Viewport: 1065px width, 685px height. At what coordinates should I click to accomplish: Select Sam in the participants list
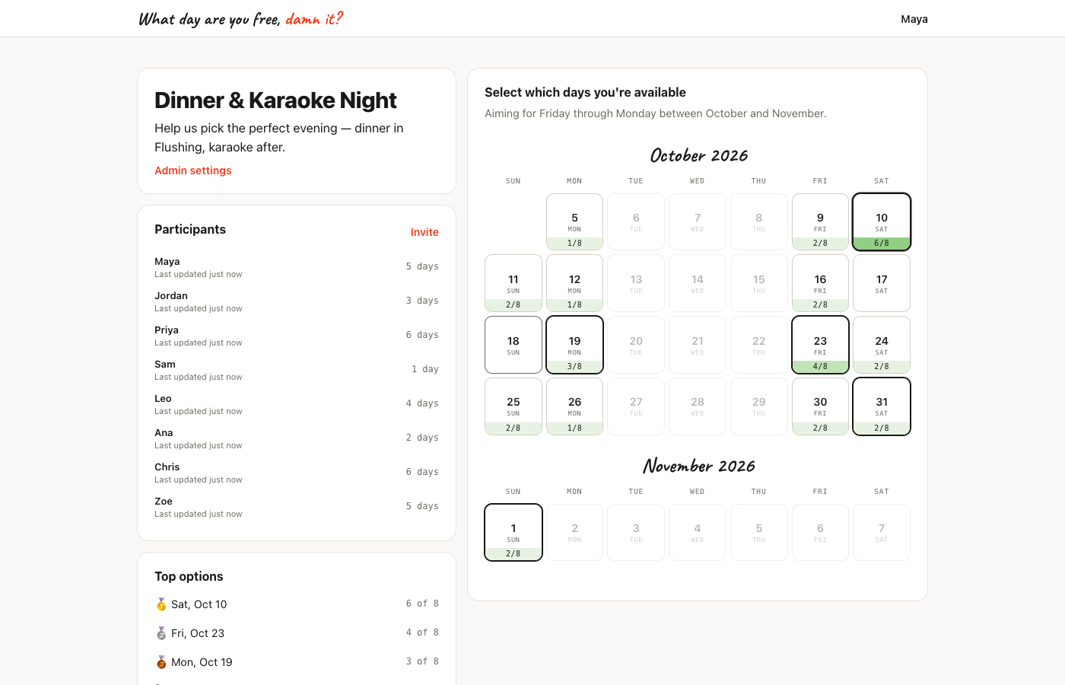(297, 370)
